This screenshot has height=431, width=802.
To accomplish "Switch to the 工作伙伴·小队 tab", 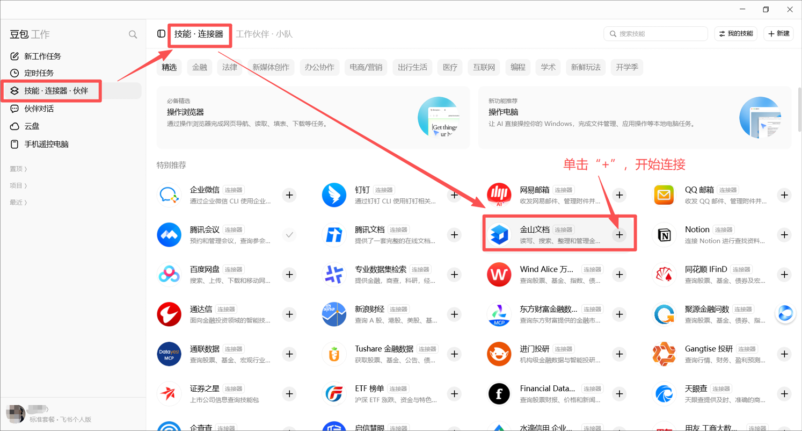I will click(x=264, y=34).
